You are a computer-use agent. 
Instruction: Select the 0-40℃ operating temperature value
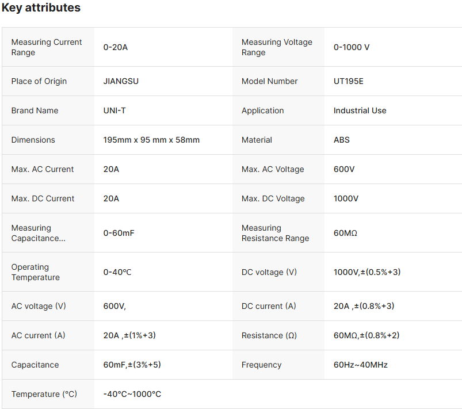point(117,272)
